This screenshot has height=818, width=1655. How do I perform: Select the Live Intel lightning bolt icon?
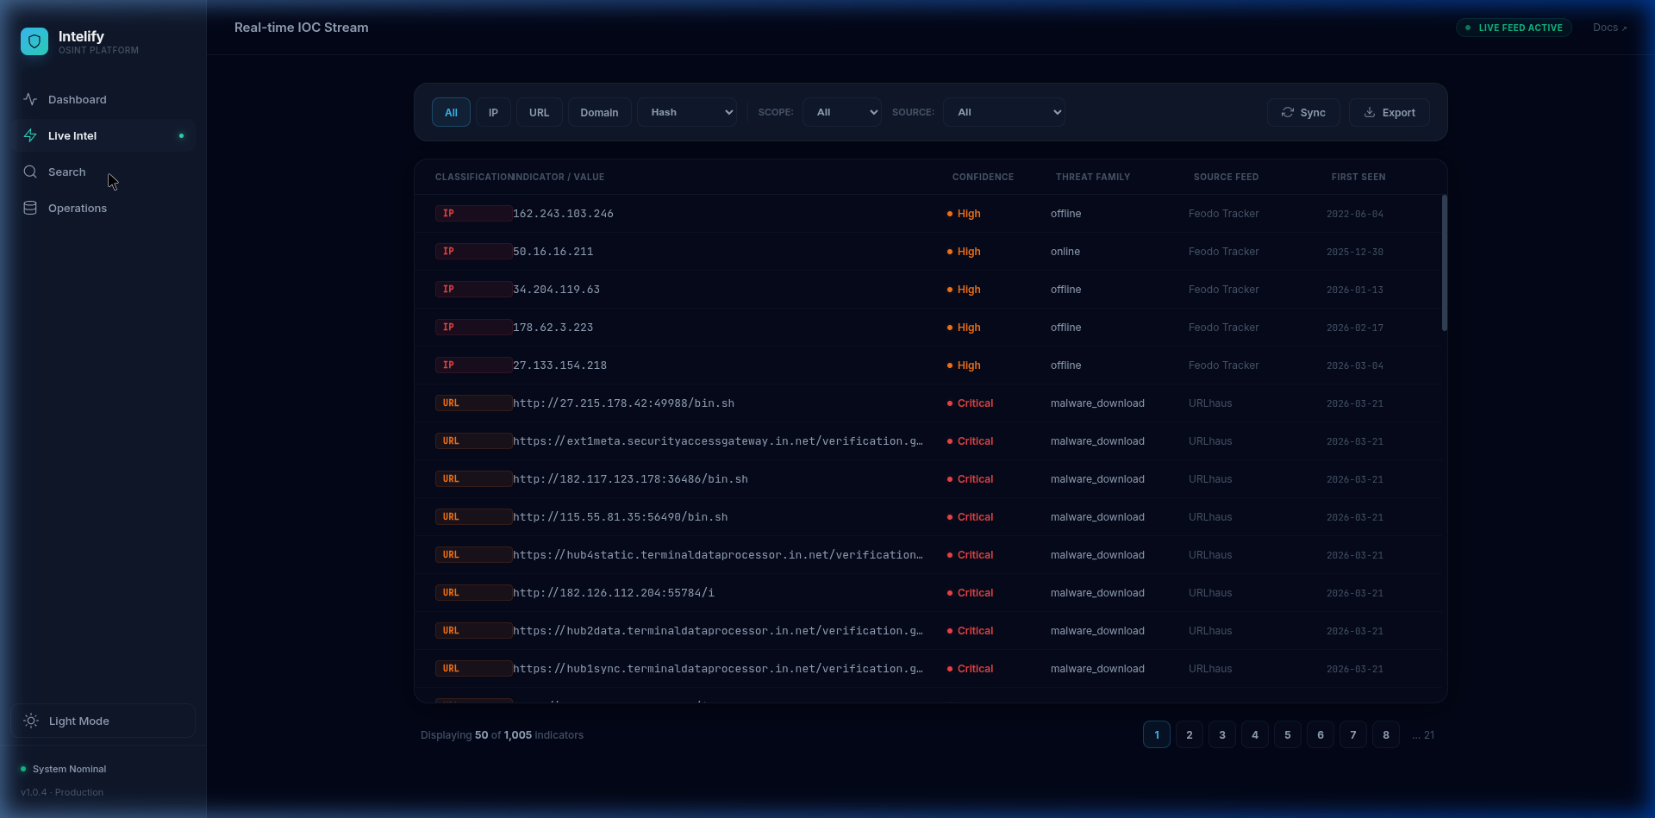point(30,135)
